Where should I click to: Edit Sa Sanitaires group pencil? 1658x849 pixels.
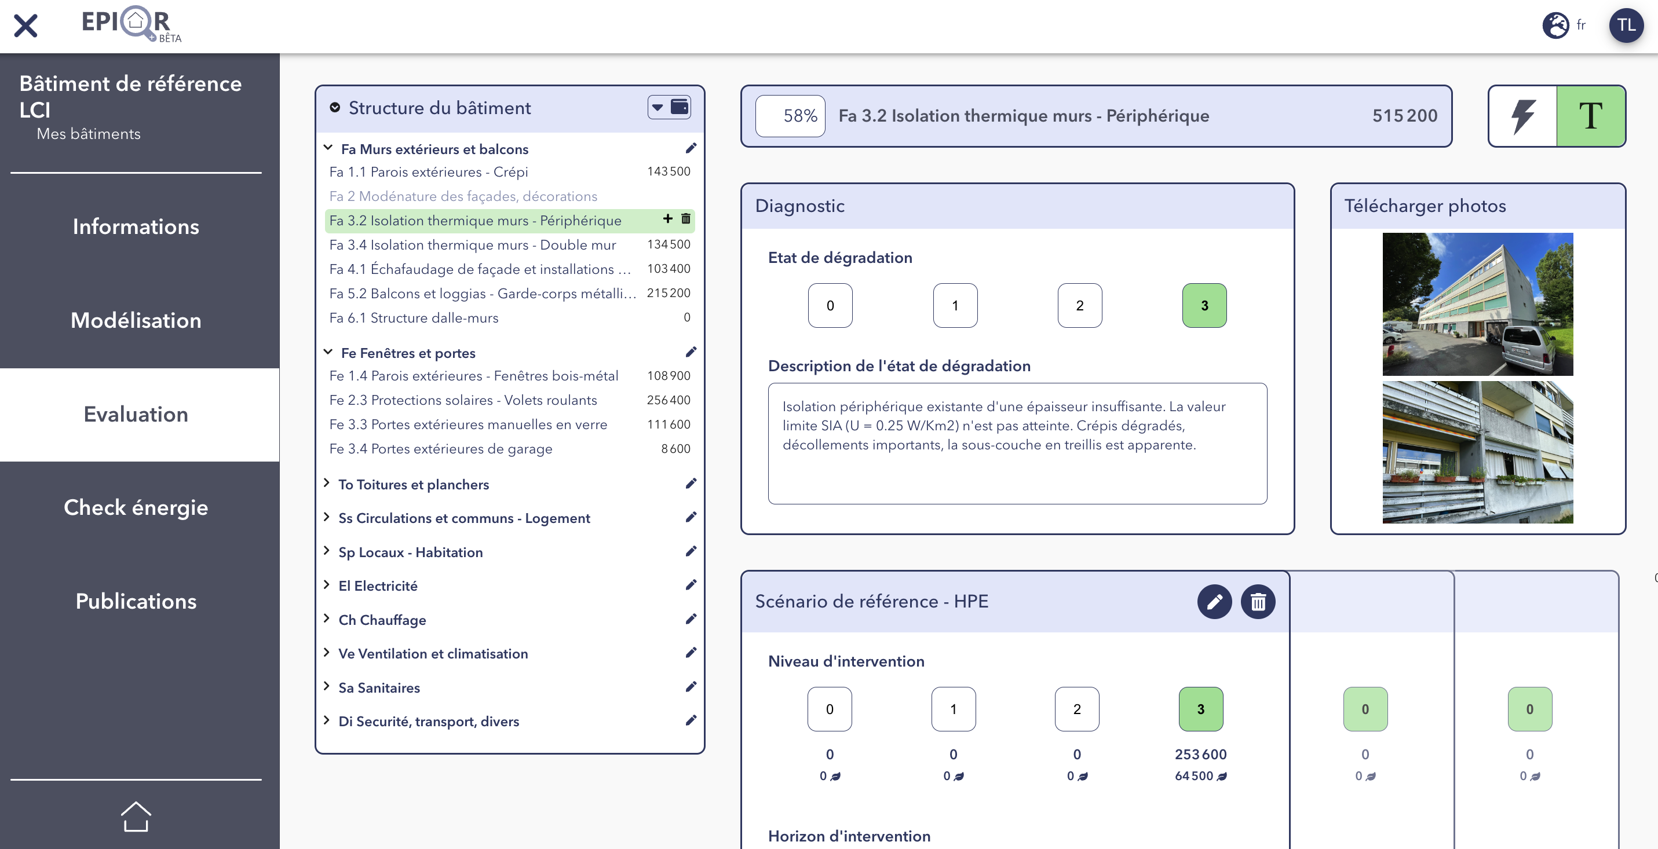pos(691,687)
